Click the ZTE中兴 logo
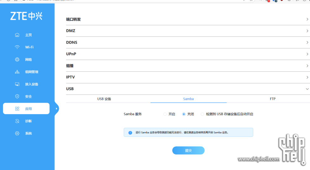Viewport: 310px width, 170px height. (x=26, y=16)
